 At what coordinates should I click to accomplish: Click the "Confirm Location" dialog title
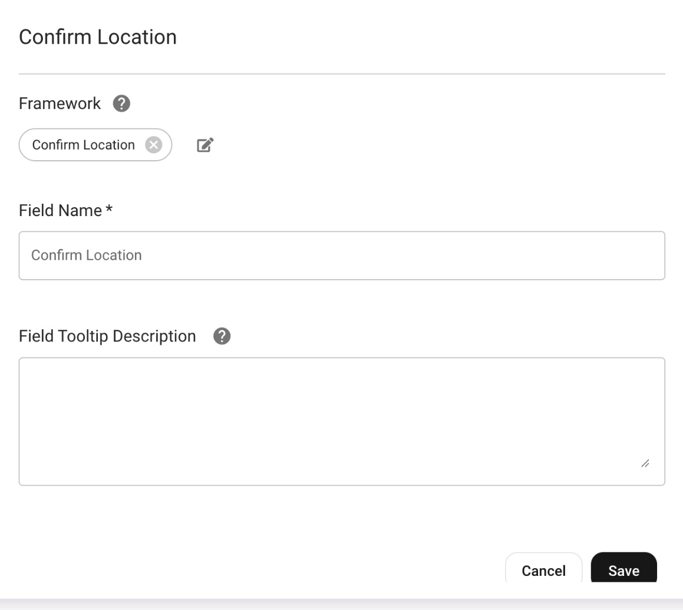coord(98,37)
